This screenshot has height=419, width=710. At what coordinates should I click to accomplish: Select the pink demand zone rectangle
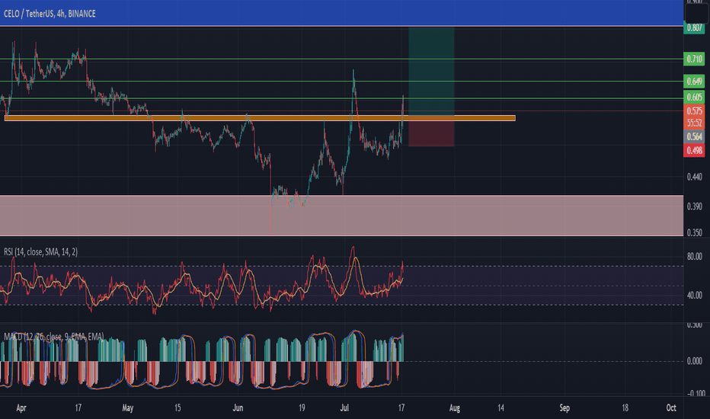click(x=341, y=216)
